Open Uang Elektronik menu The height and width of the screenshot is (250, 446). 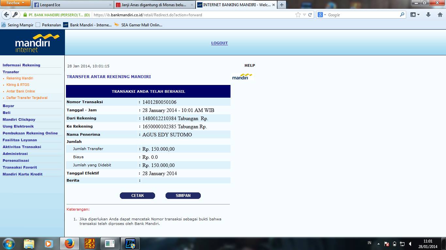pos(18,126)
